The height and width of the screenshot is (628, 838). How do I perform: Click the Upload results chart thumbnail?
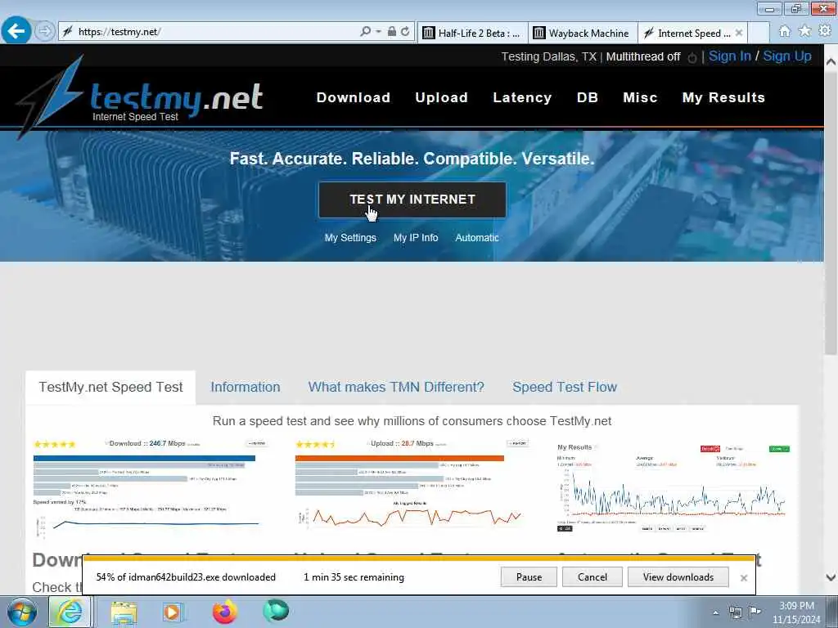412,484
